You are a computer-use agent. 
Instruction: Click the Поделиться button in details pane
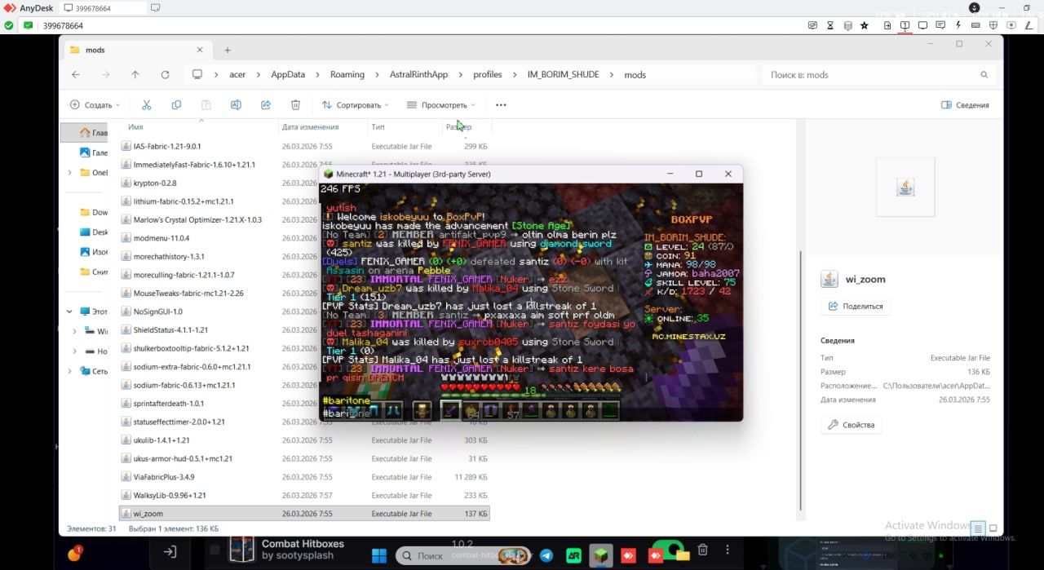pos(856,306)
